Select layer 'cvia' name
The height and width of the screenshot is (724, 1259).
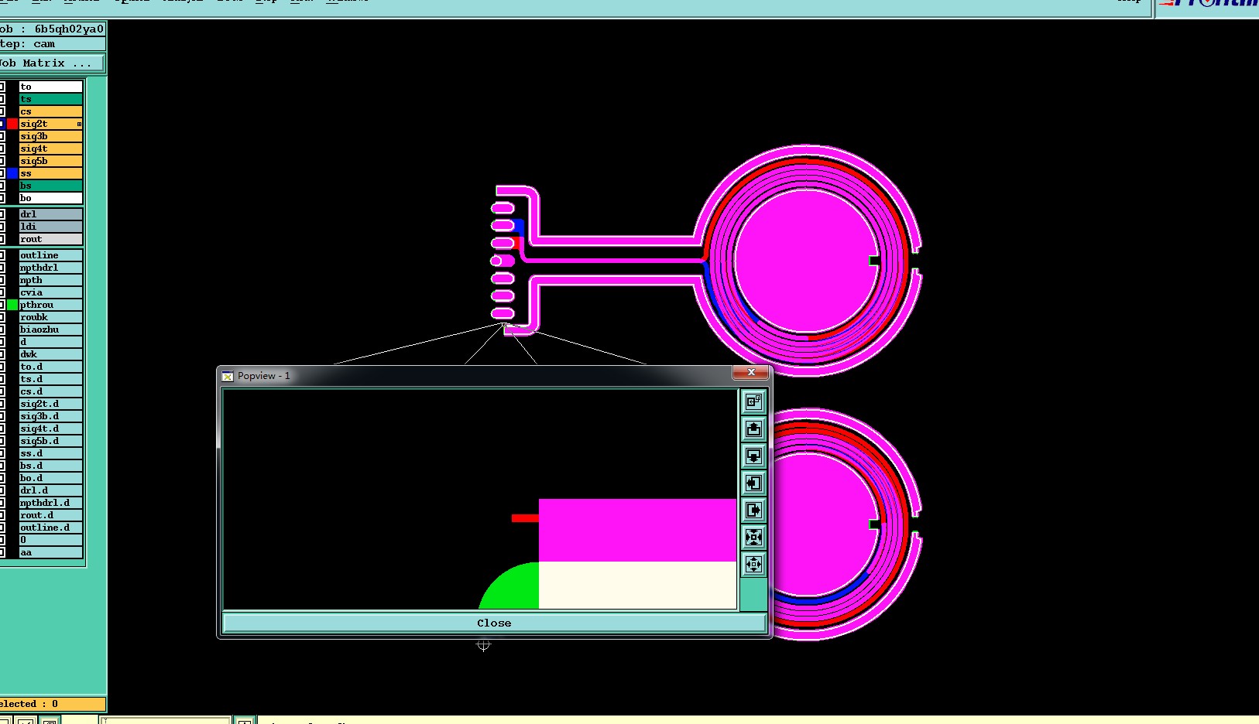[50, 292]
